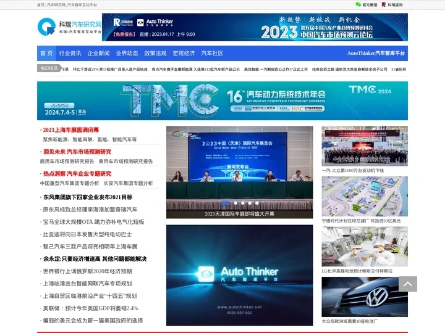445x333 pixels.
Task: Select the last carousel slide dot
Action: [257, 203]
